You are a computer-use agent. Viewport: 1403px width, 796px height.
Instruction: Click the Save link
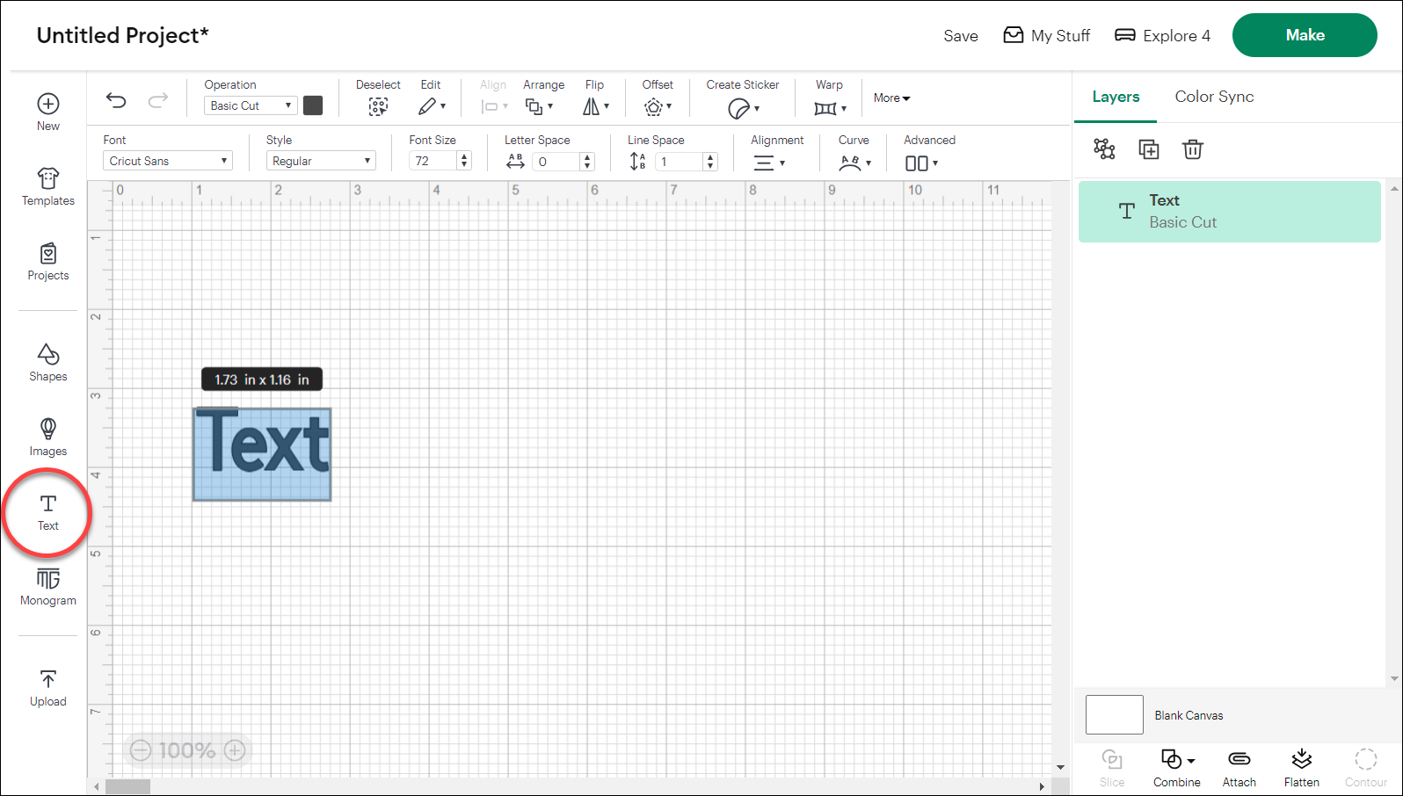(x=960, y=36)
